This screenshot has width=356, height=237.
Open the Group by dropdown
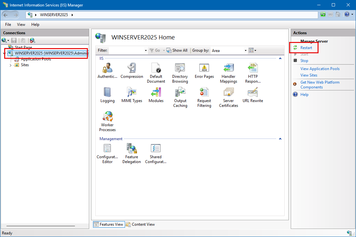coord(245,51)
